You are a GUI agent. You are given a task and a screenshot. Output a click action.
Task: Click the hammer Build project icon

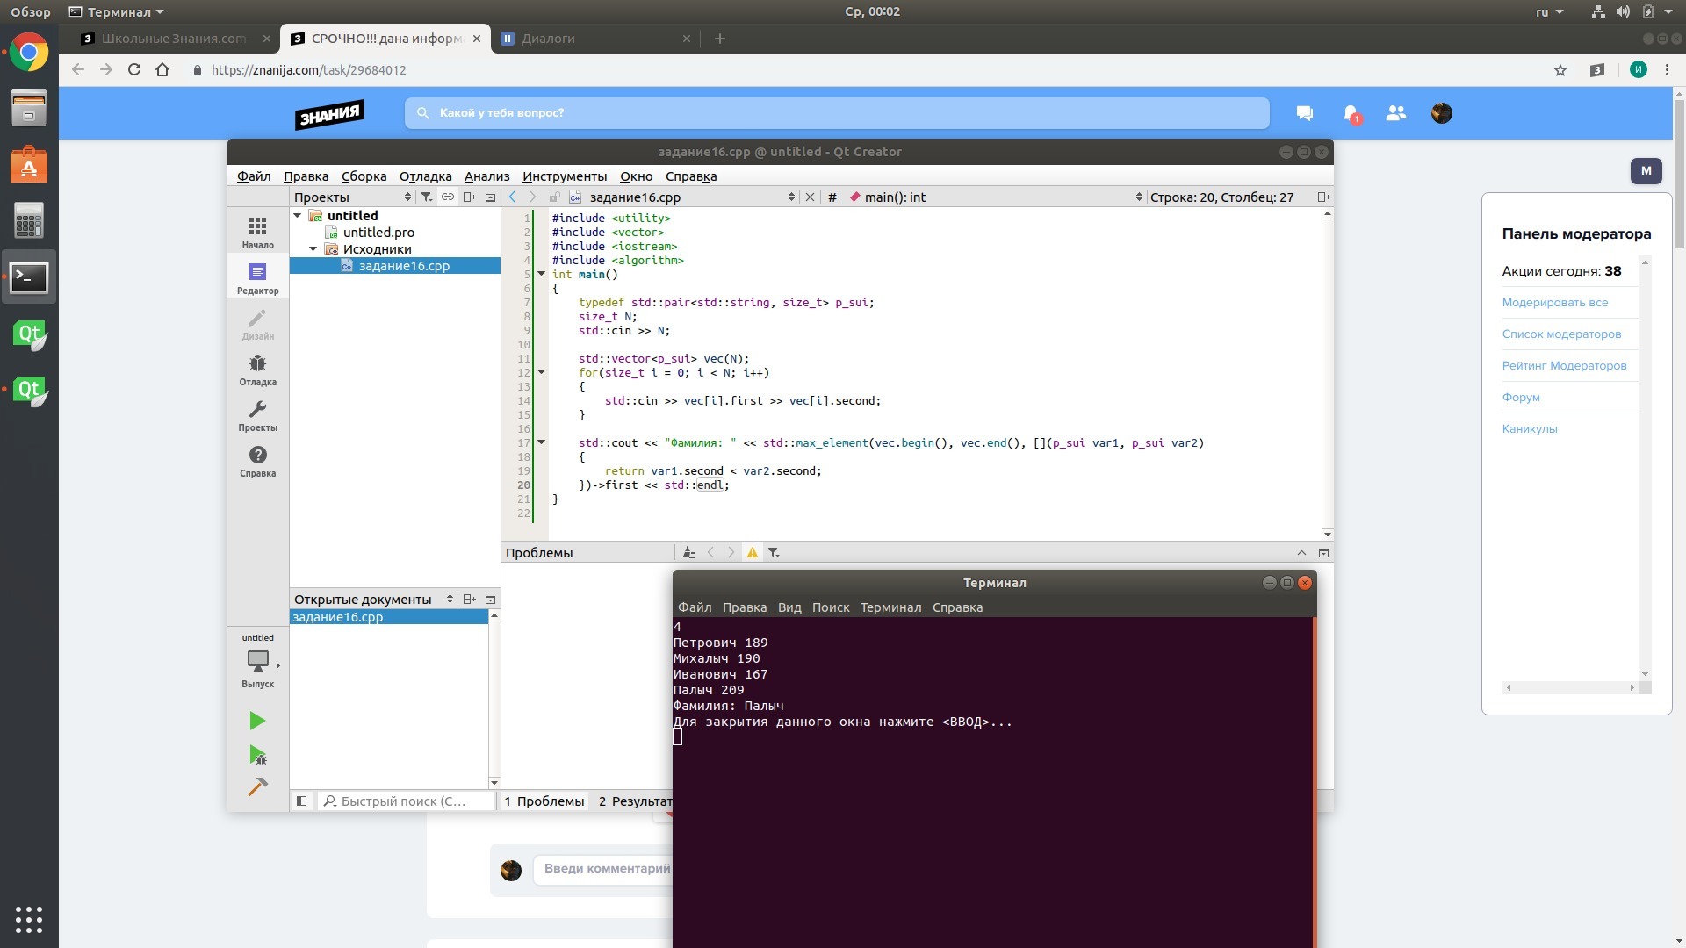257,787
